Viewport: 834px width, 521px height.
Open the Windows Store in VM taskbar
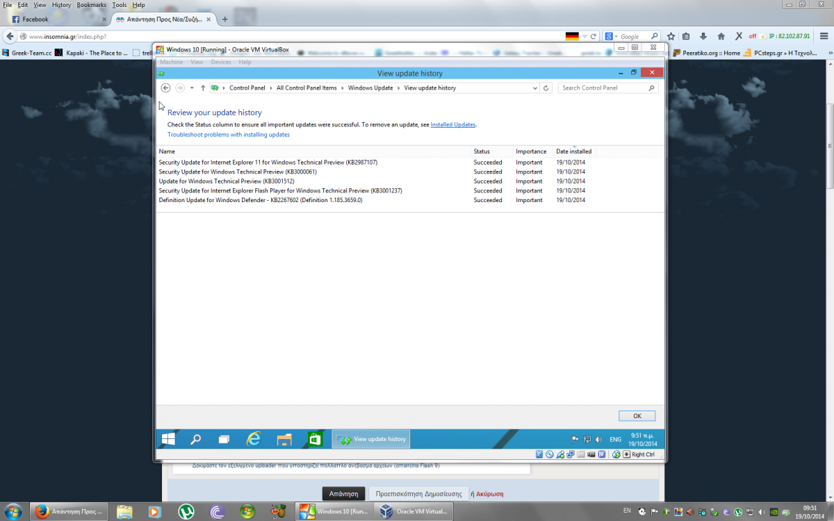click(314, 439)
